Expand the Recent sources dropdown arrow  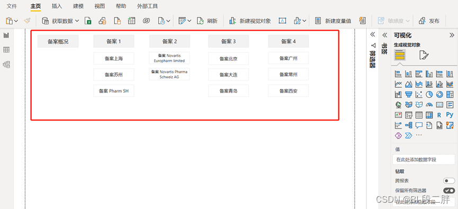click(x=168, y=21)
